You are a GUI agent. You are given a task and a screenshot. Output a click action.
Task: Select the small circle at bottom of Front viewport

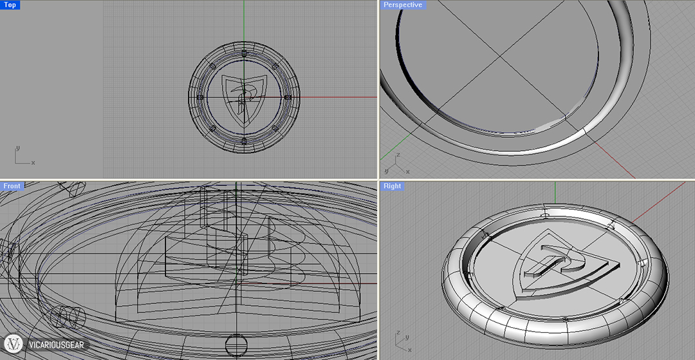tap(236, 343)
